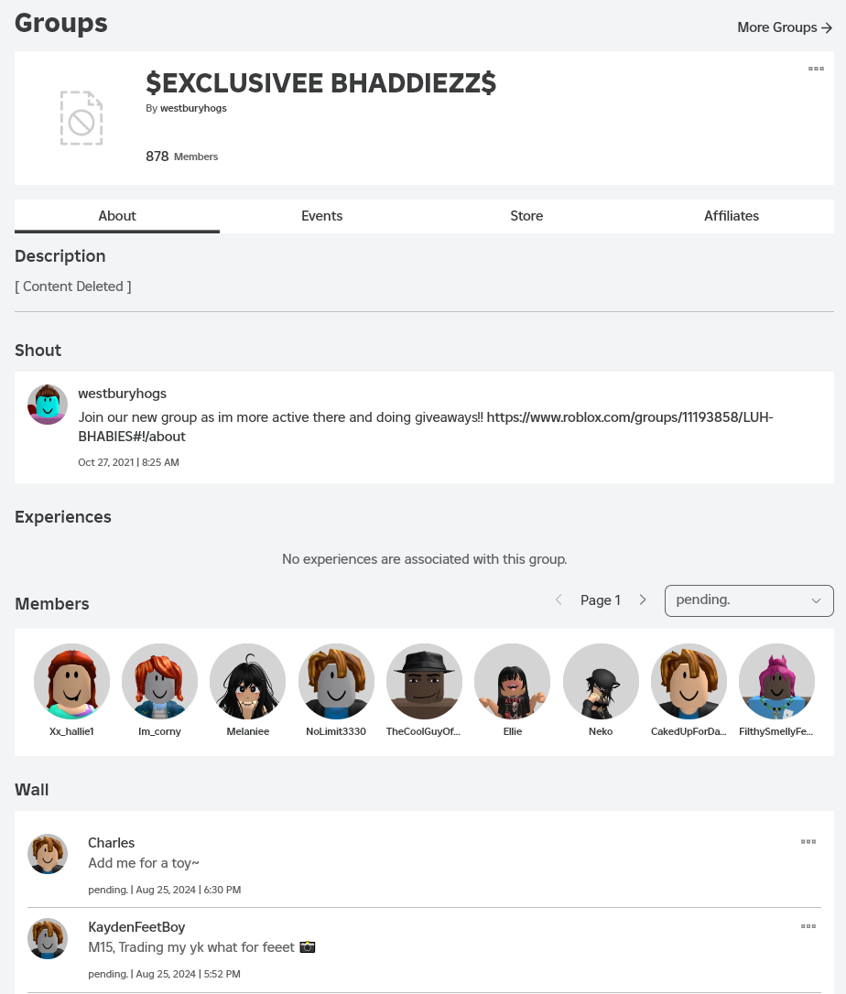Select the About tab

pyautogui.click(x=117, y=216)
